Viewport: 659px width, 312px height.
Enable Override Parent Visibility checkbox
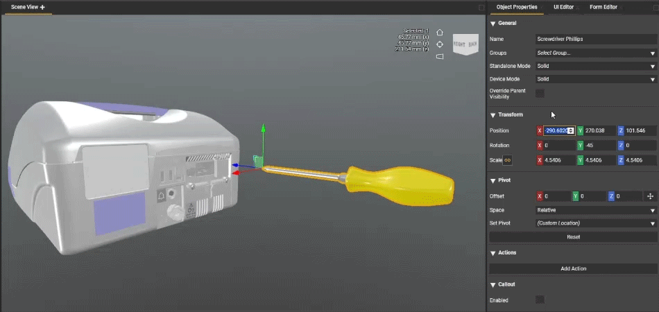(540, 94)
